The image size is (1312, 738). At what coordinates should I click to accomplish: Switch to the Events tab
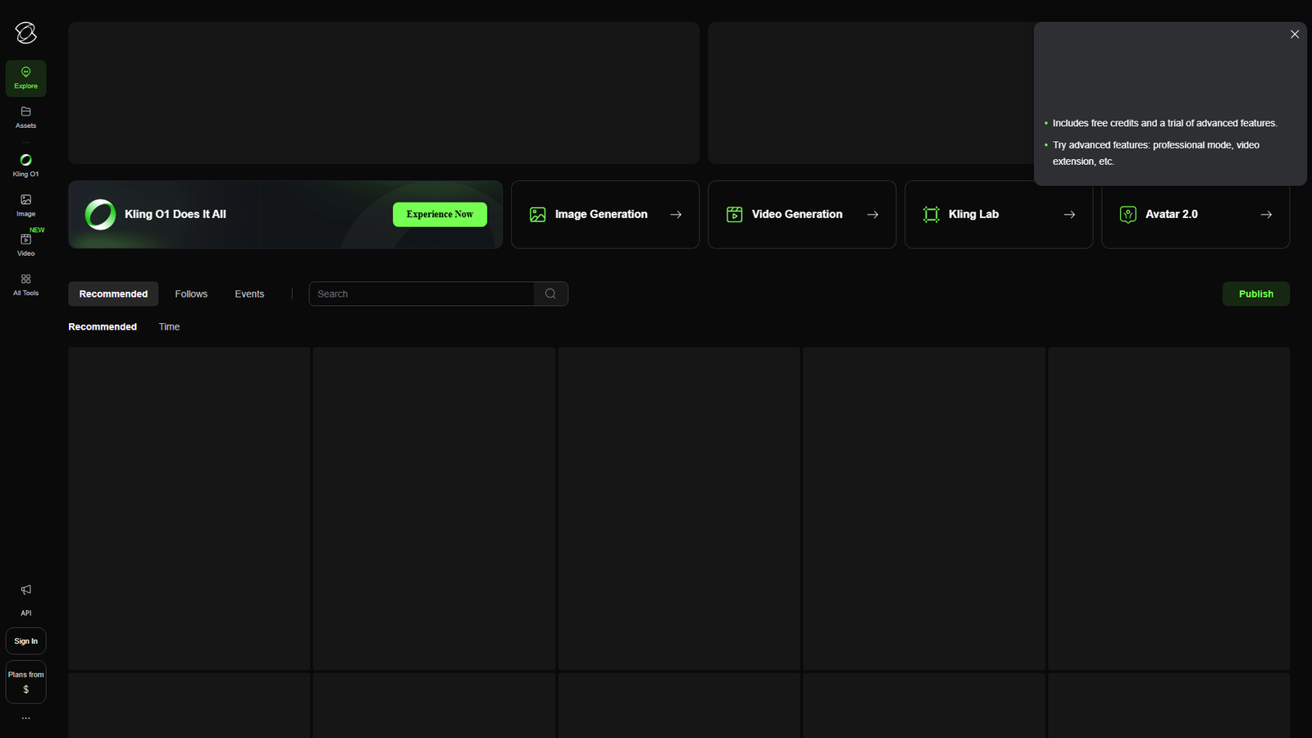[249, 294]
